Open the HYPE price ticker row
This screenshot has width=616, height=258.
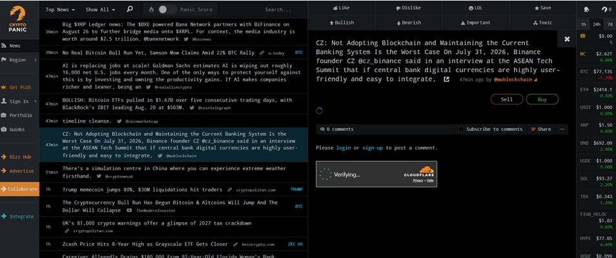pos(596,241)
